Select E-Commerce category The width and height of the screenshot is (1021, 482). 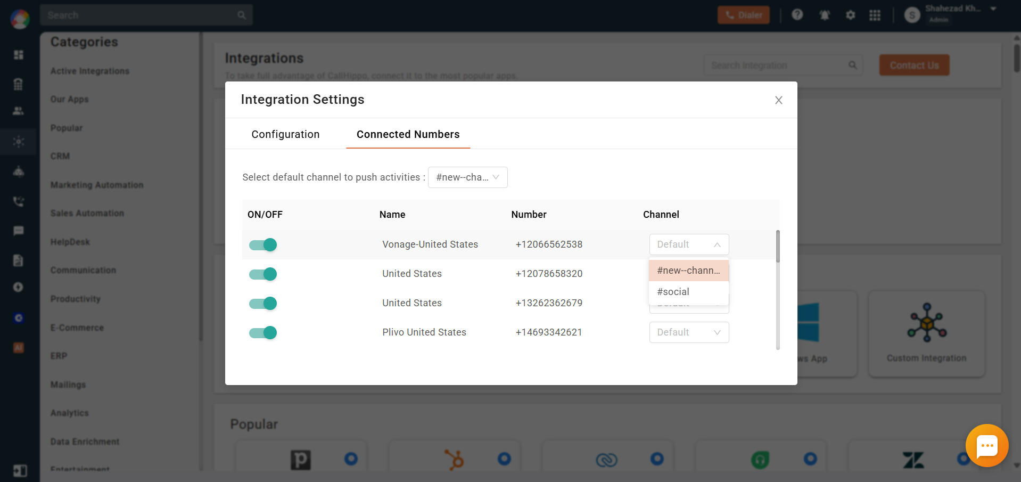(77, 328)
